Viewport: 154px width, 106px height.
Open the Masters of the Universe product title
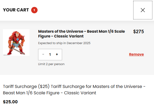pos(82,34)
